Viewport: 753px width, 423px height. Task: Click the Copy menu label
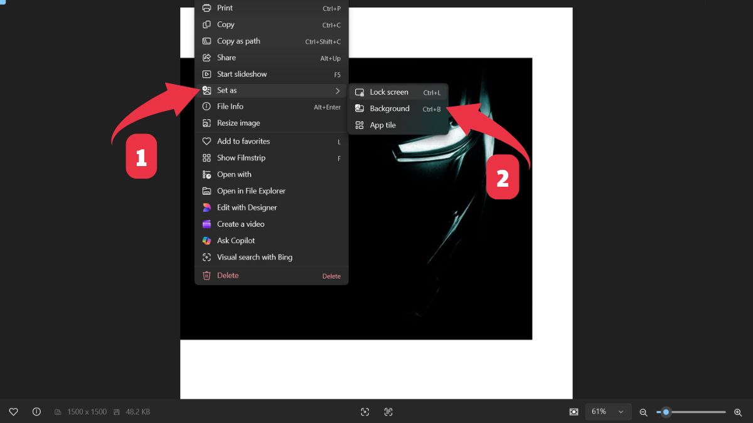click(226, 24)
